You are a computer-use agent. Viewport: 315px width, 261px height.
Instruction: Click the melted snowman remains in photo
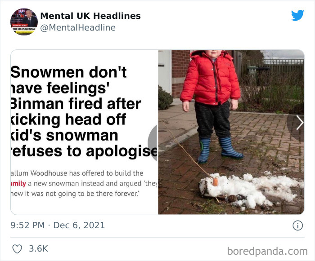pyautogui.click(x=250, y=190)
